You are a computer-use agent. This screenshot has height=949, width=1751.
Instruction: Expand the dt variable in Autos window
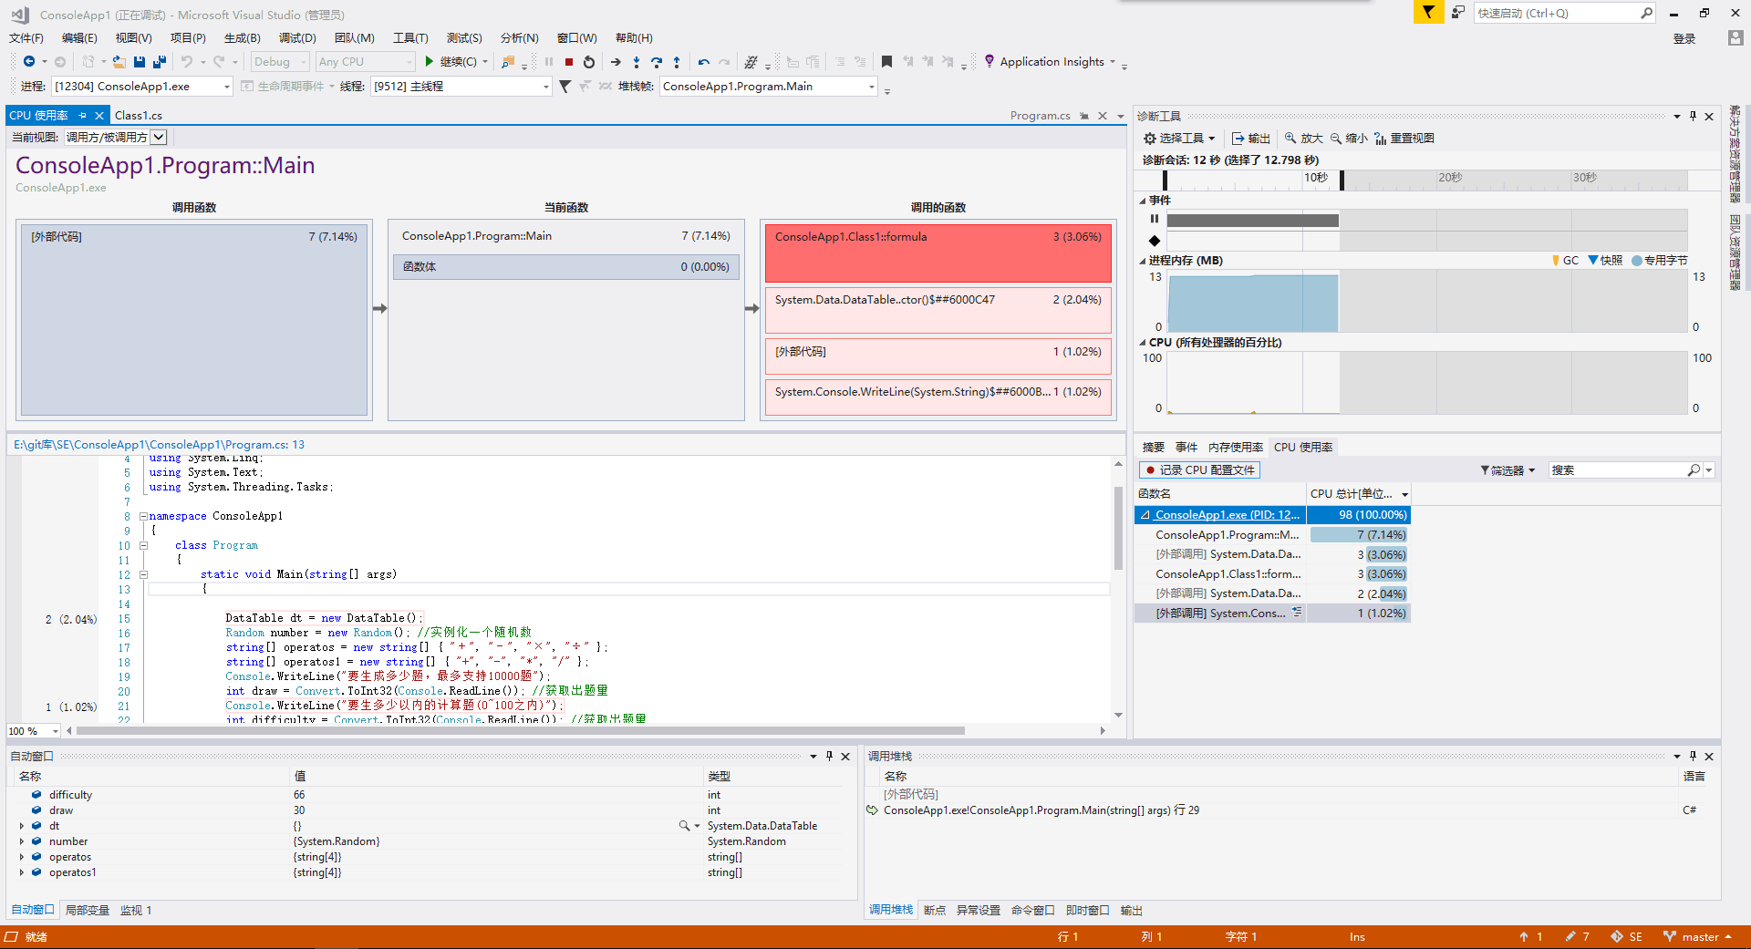coord(22,826)
